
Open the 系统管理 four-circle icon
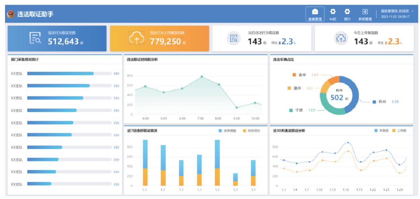[365, 12]
